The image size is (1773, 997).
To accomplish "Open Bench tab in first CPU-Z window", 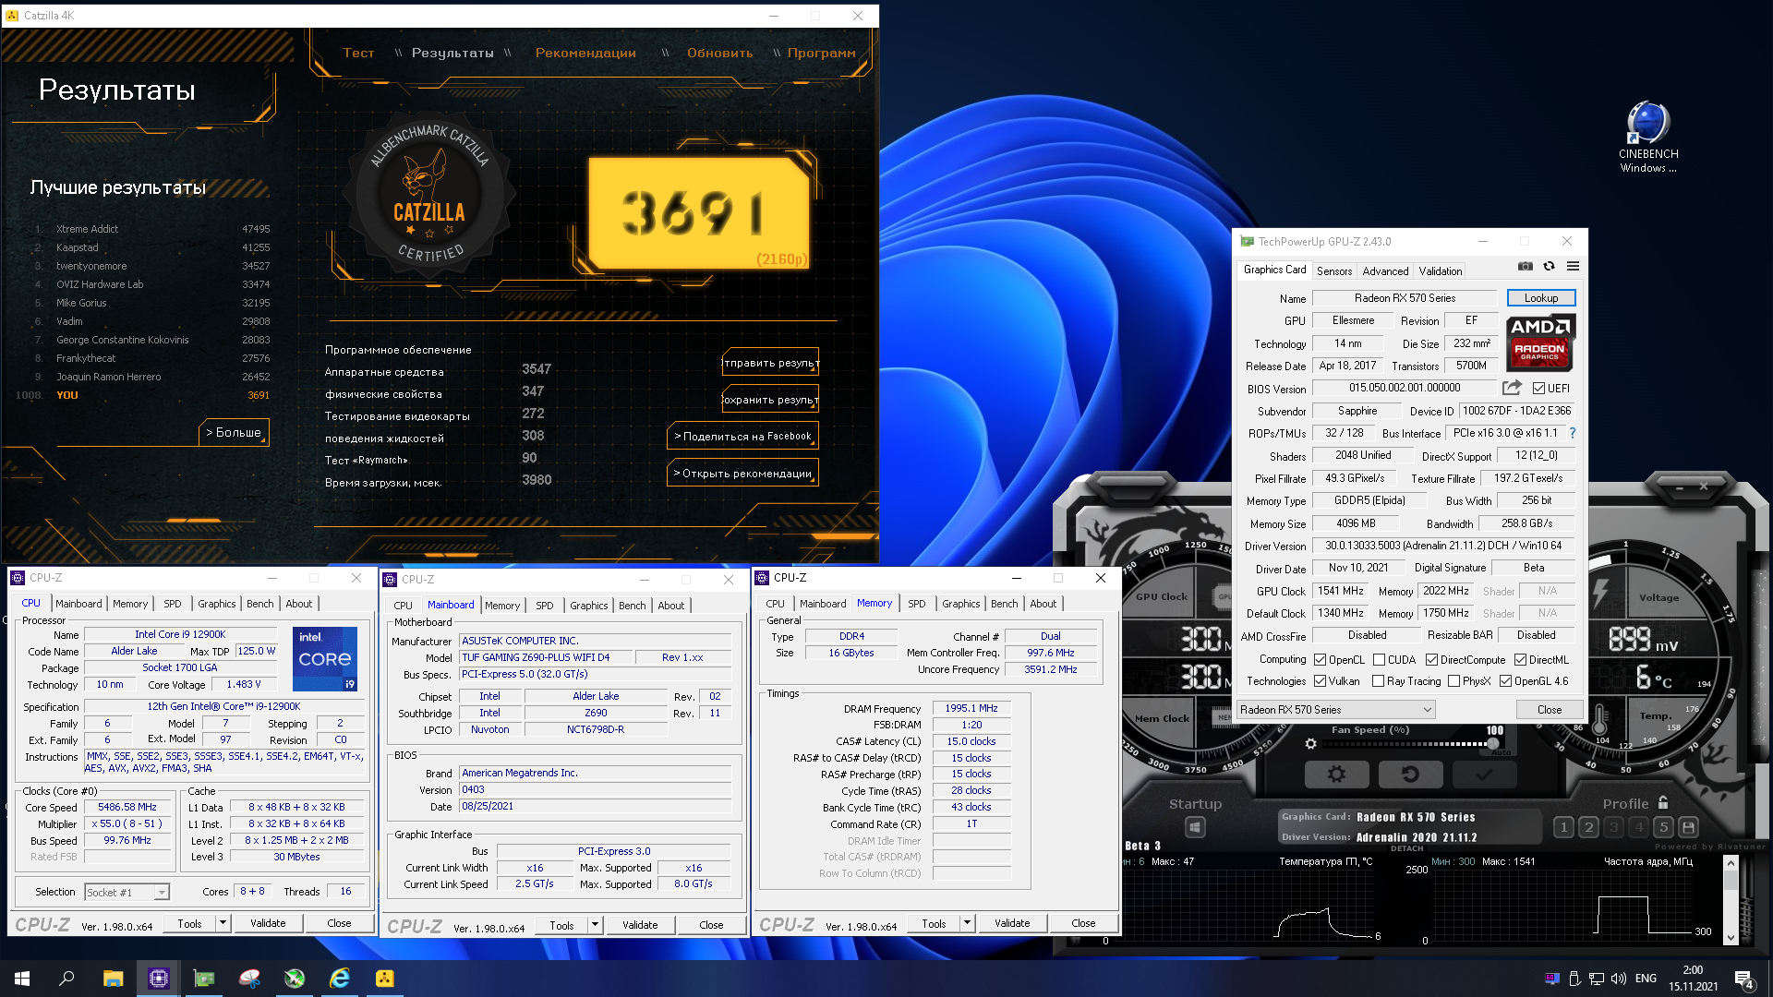I will click(260, 604).
